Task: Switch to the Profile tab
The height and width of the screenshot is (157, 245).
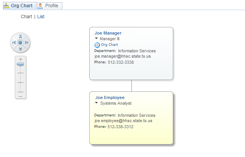Action: pyautogui.click(x=49, y=6)
